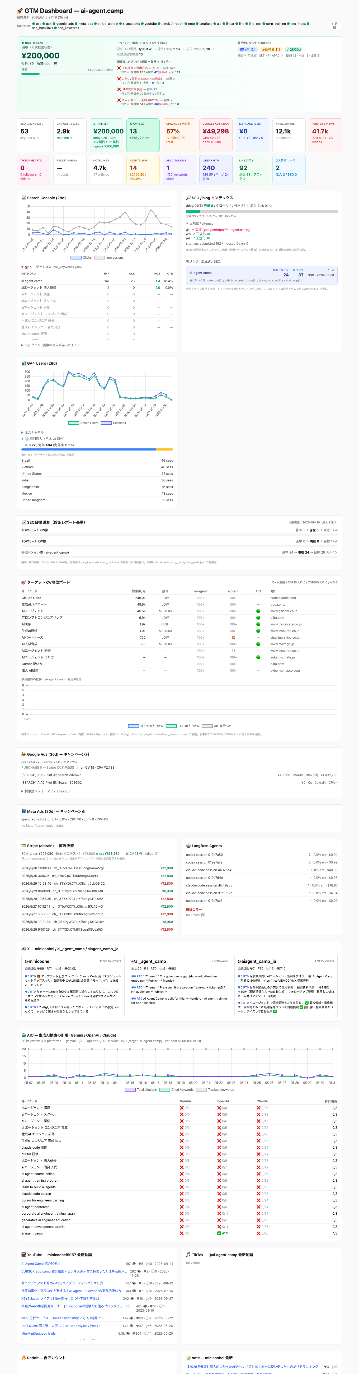Screen dimensions: 359x1374
Task: Click the GOOGLE ADS (30D) ¥49,298 card
Action: tap(215, 135)
